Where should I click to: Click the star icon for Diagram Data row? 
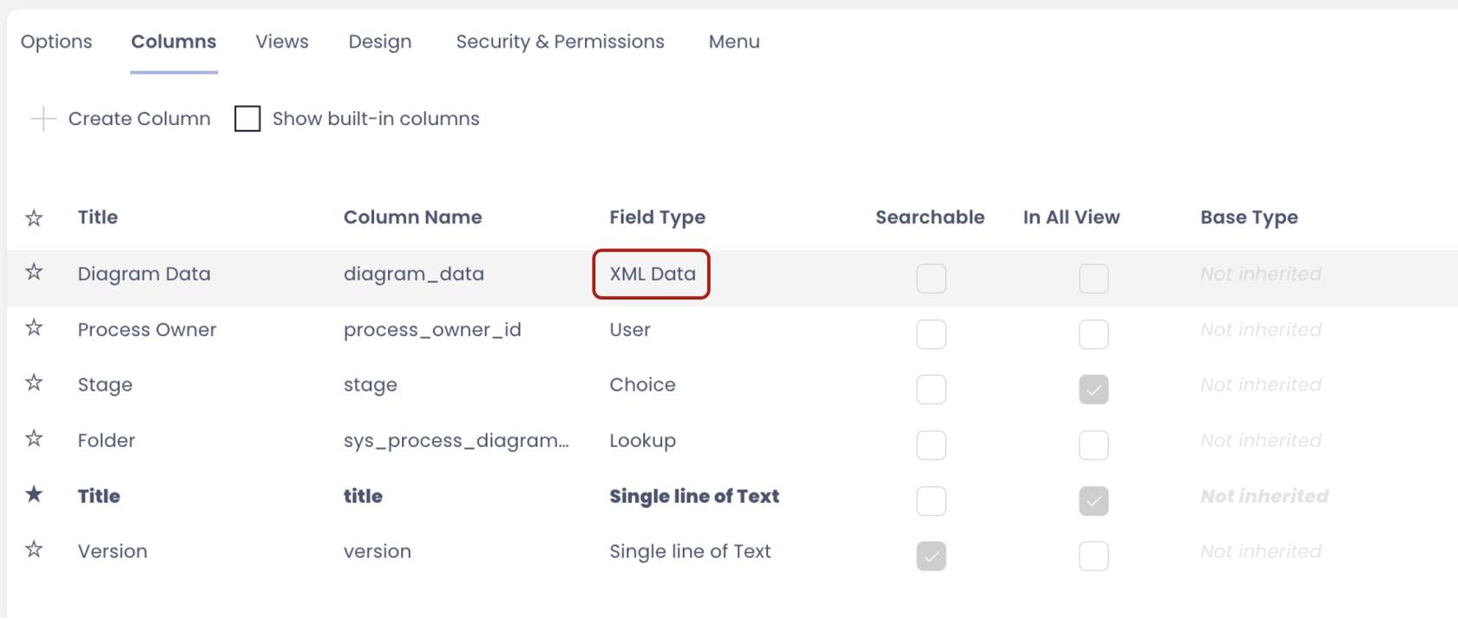pyautogui.click(x=34, y=273)
